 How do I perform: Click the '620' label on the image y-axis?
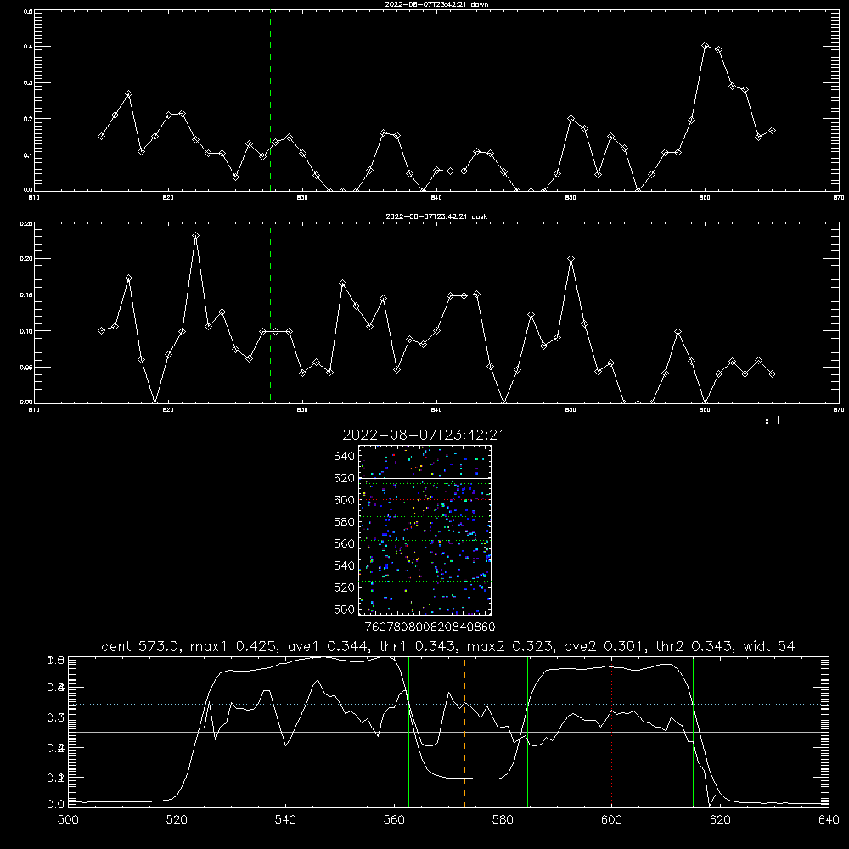pos(345,478)
